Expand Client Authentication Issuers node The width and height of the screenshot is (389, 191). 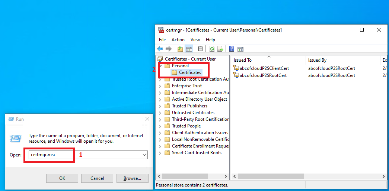160,133
